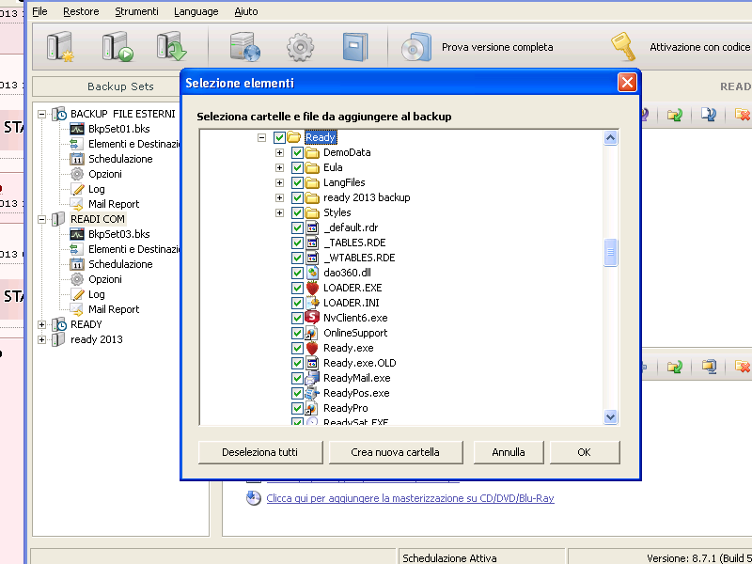Open the Aiuto menu
Image resolution: width=752 pixels, height=564 pixels.
coord(246,11)
